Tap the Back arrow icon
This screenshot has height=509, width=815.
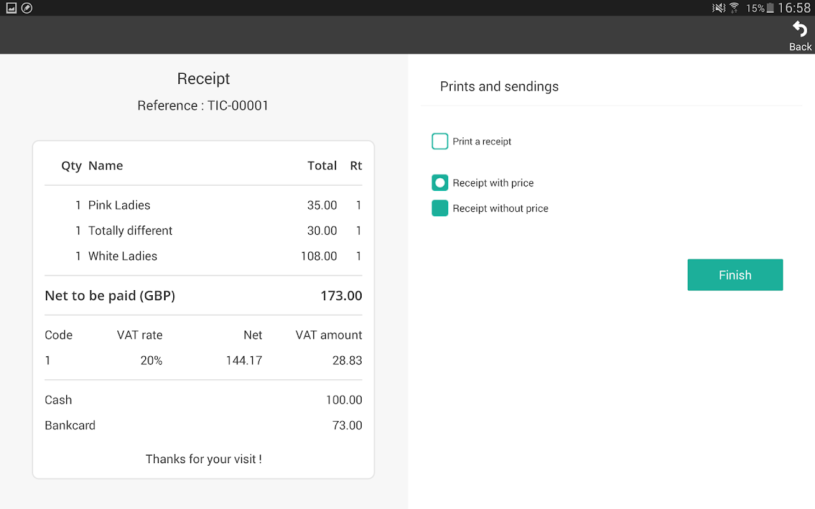(x=800, y=30)
